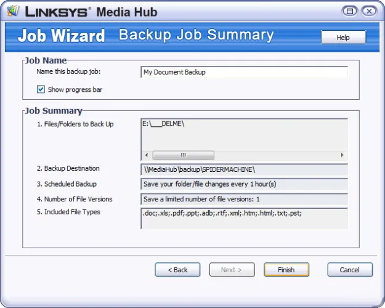Click the '5. Included File Types' label
The width and height of the screenshot is (385, 308).
(x=68, y=212)
